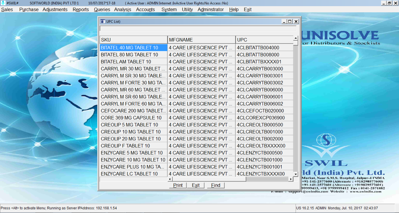
Task: Click the Exit button in UPC List
Action: coord(196,185)
